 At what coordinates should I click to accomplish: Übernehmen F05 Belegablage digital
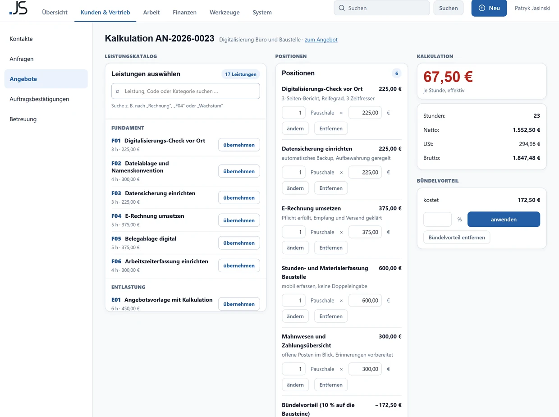coord(239,243)
